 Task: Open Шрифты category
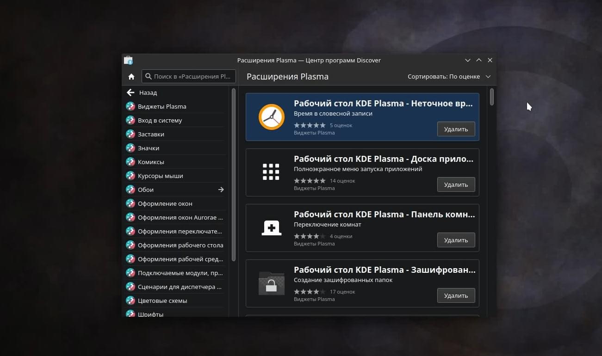tap(175, 313)
